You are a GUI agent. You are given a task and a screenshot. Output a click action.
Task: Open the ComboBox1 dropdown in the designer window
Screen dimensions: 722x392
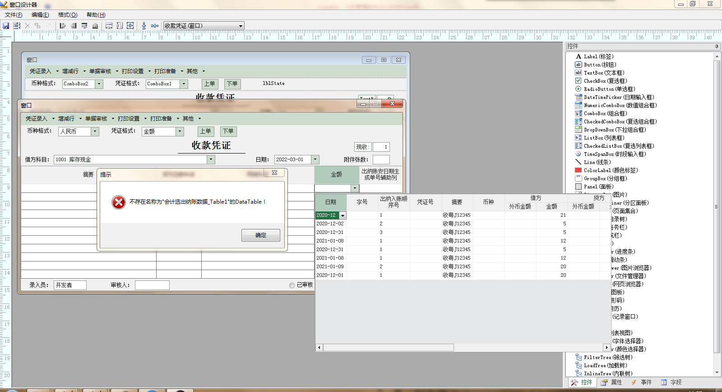184,84
